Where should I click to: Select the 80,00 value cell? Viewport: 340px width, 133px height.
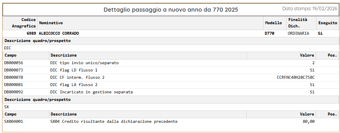coord(309,122)
